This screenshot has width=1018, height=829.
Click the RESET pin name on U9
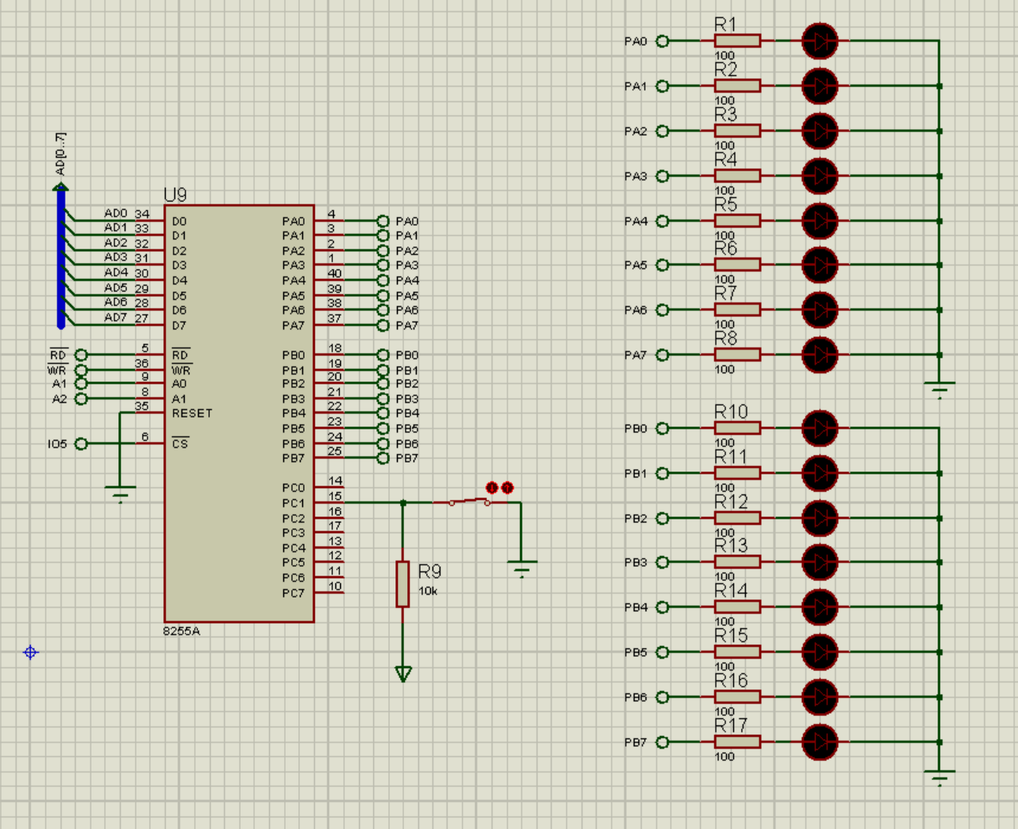click(x=192, y=413)
